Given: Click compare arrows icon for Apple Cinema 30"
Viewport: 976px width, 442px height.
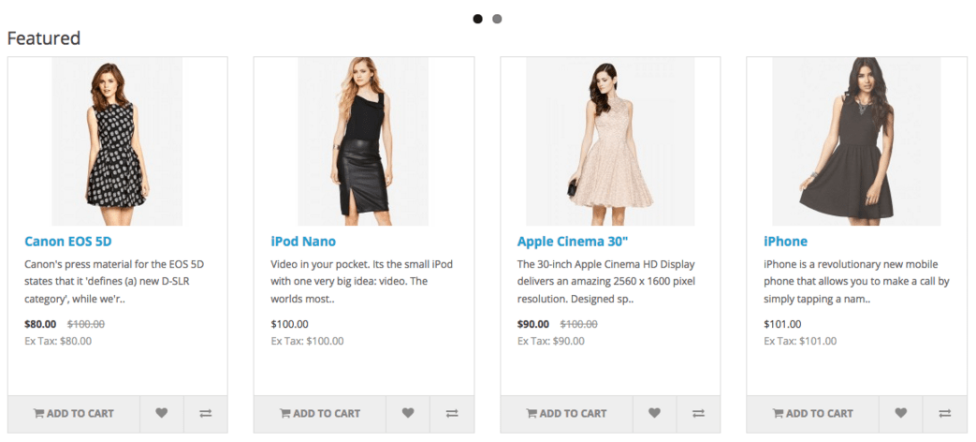Looking at the screenshot, I should 699,413.
